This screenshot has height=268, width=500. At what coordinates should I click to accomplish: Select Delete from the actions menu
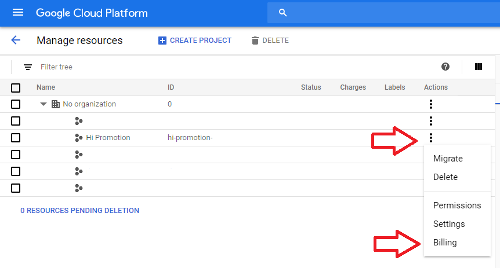(x=445, y=177)
